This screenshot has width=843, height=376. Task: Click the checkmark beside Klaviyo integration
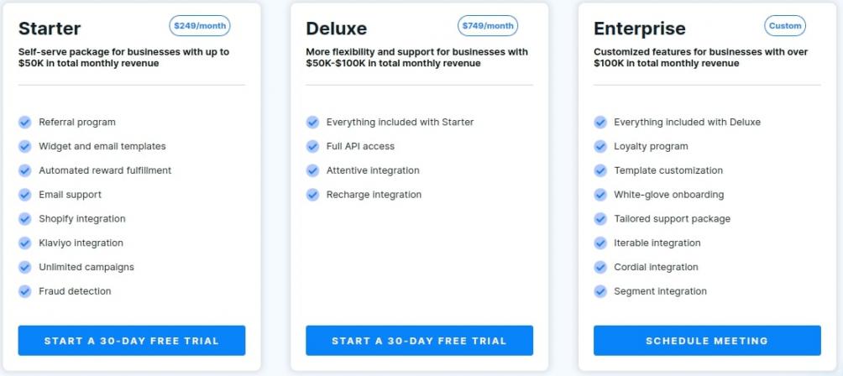(25, 243)
